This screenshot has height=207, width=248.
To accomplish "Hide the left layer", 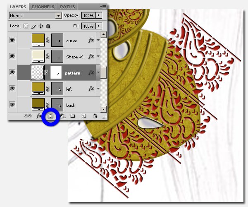I will coord(12,88).
